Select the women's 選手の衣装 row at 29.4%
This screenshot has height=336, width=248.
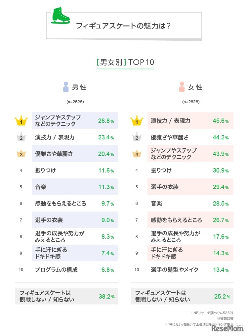point(190,187)
